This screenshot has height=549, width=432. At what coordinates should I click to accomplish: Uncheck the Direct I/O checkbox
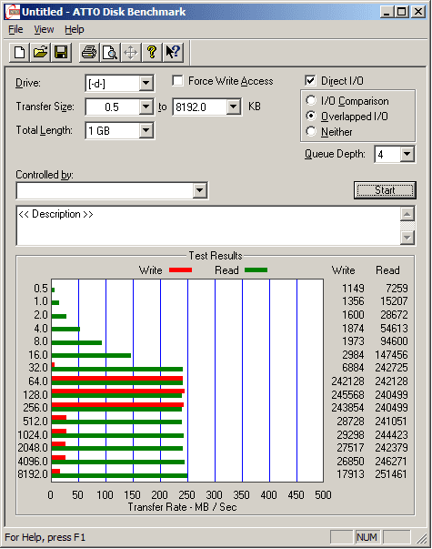pyautogui.click(x=310, y=81)
